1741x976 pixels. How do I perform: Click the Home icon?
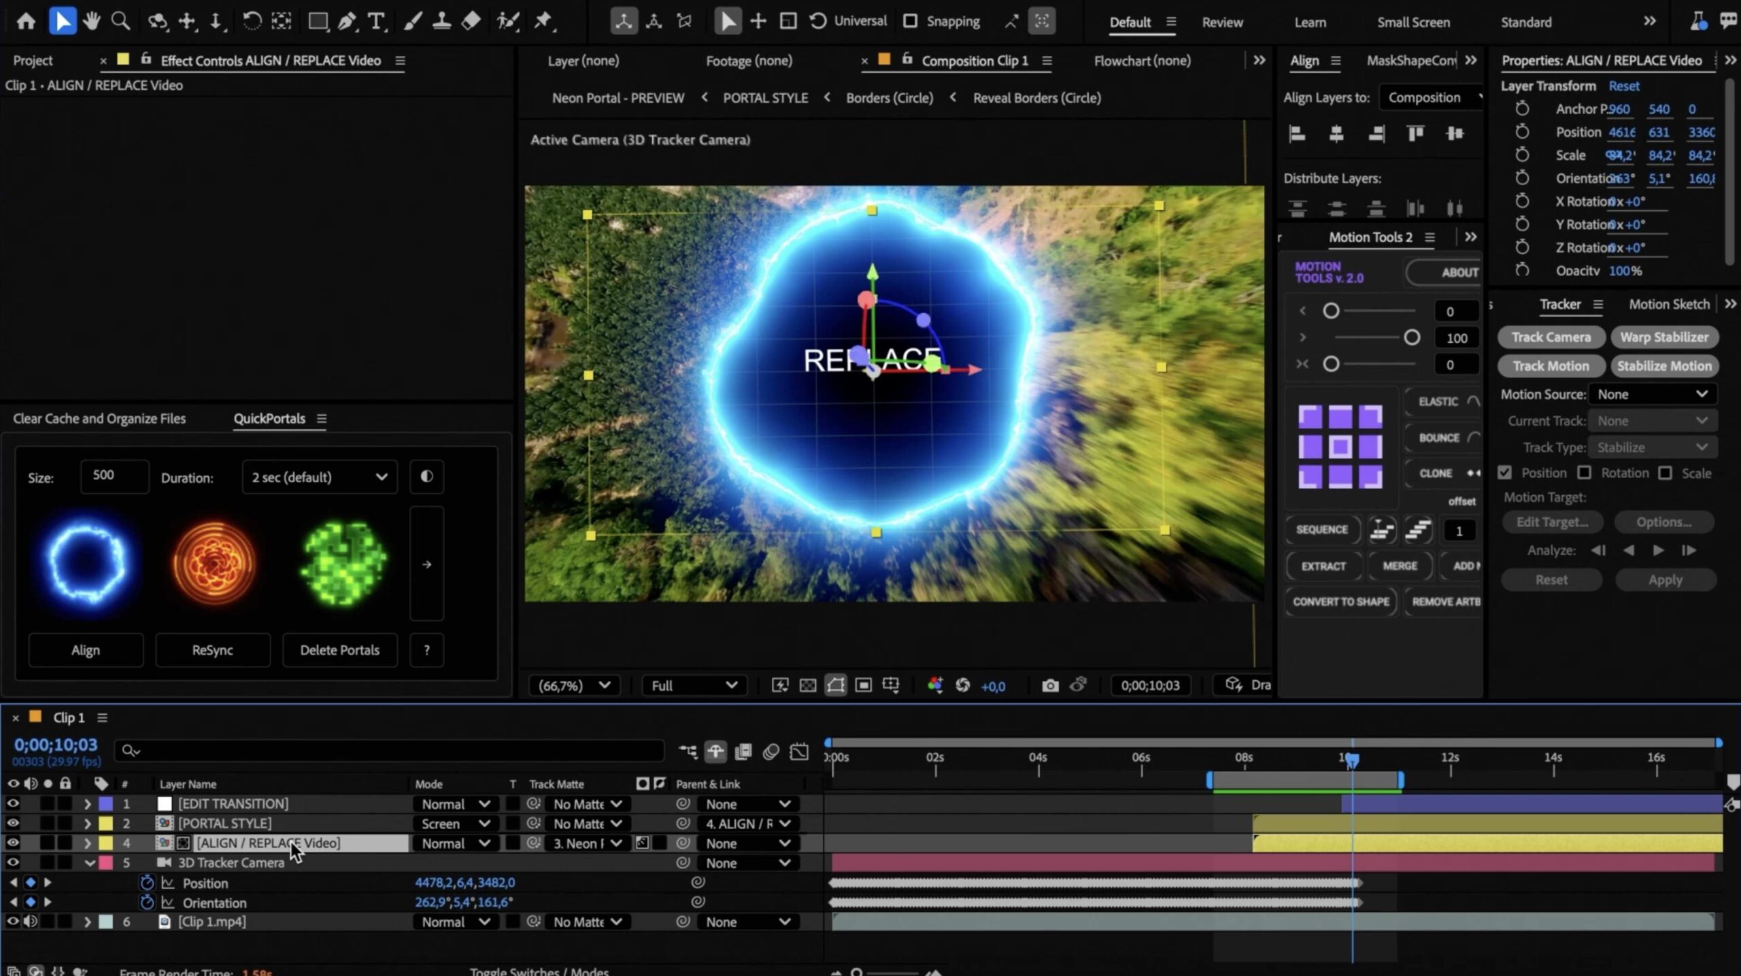click(x=26, y=21)
